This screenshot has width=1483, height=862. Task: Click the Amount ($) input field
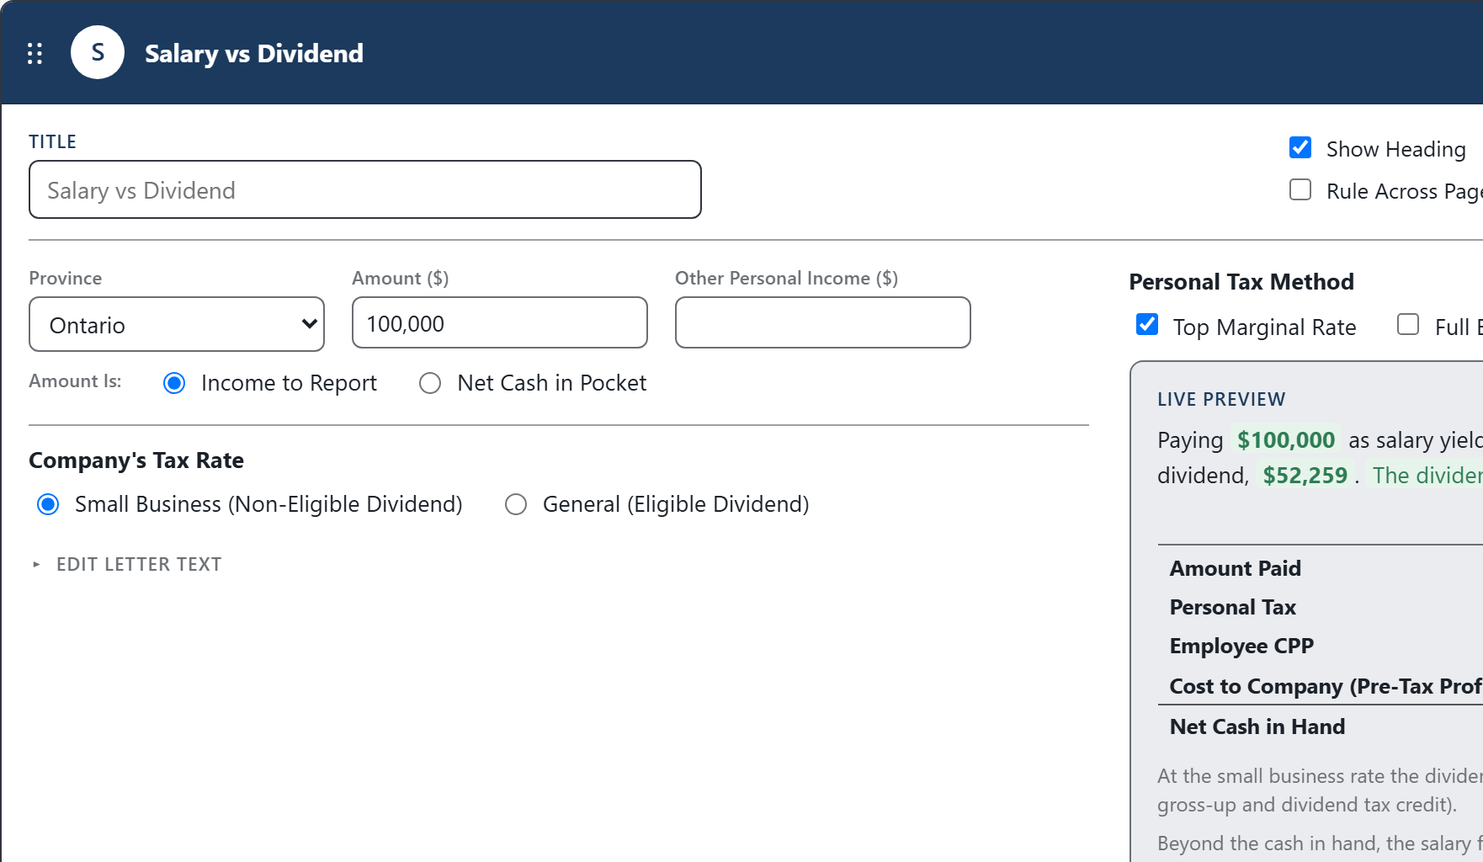[500, 322]
